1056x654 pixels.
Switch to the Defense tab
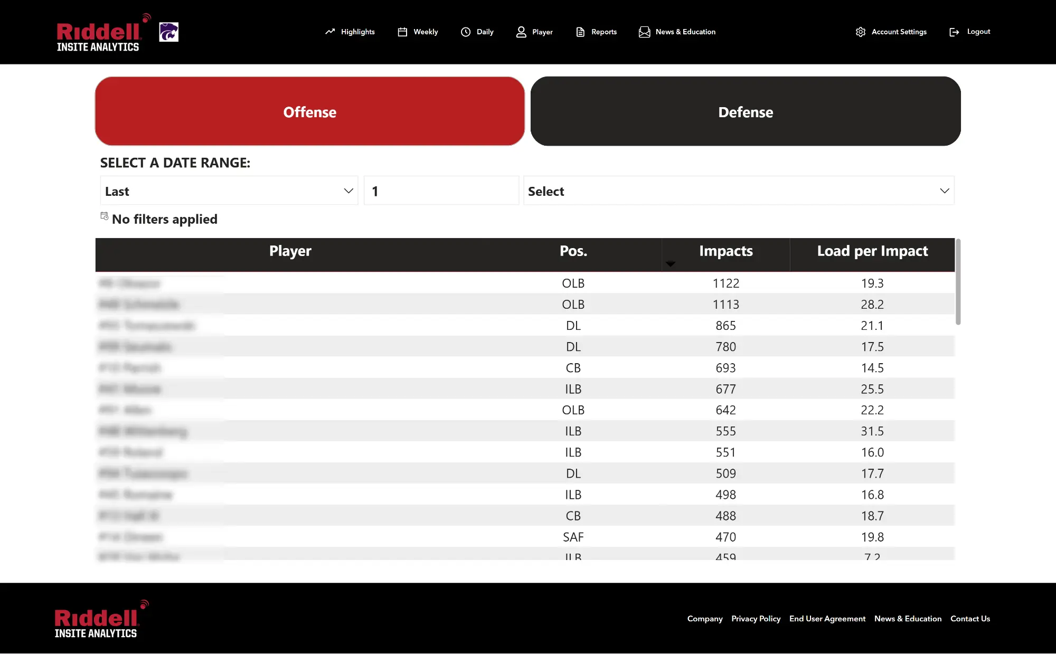click(x=745, y=111)
